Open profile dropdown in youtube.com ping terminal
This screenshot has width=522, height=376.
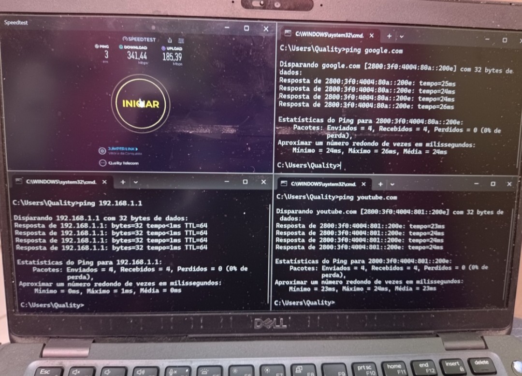pos(392,185)
